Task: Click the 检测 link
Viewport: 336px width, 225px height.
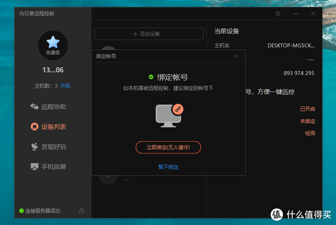Action: click(310, 133)
